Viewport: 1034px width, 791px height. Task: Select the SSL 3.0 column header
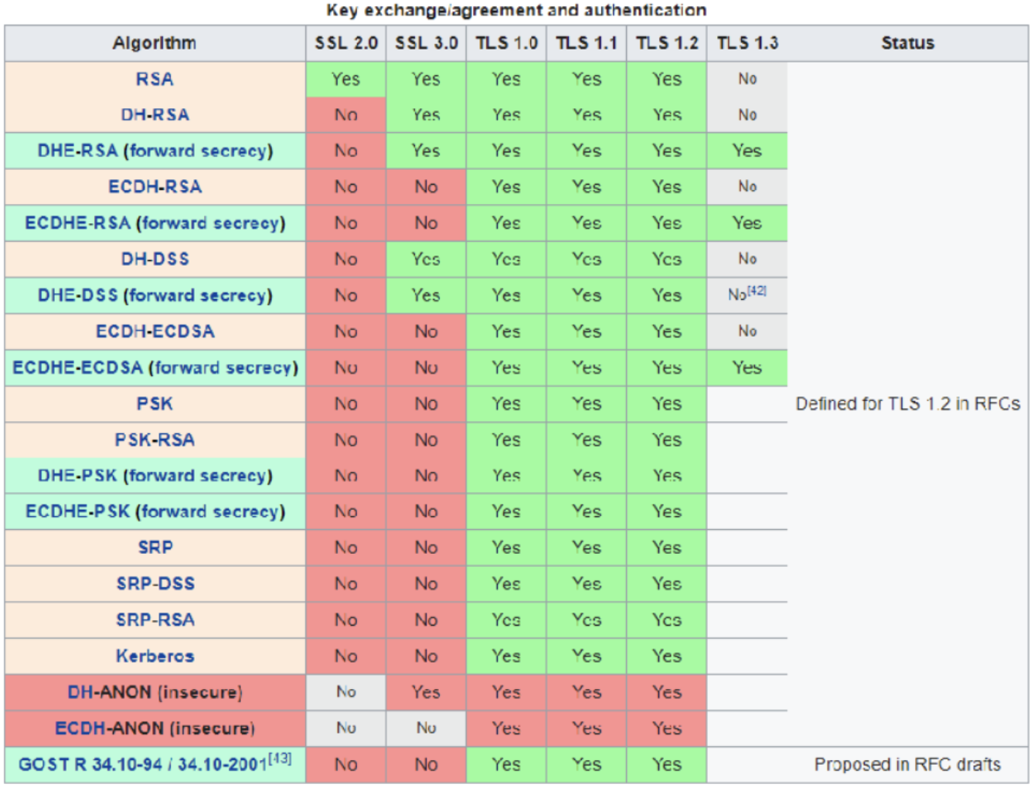click(x=427, y=43)
